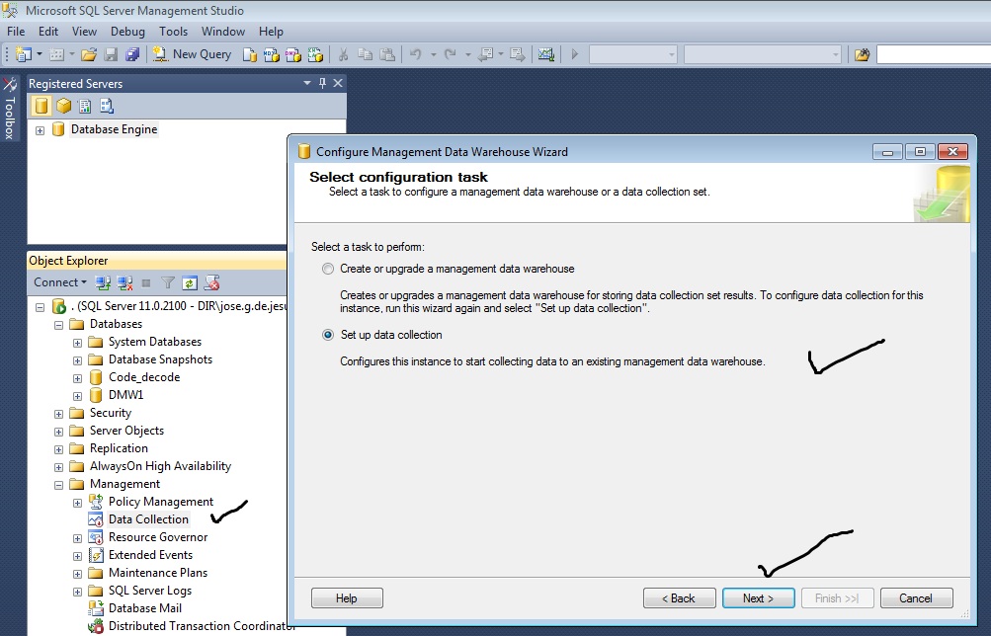Expand the System Databases folder
991x636 pixels.
(x=77, y=343)
